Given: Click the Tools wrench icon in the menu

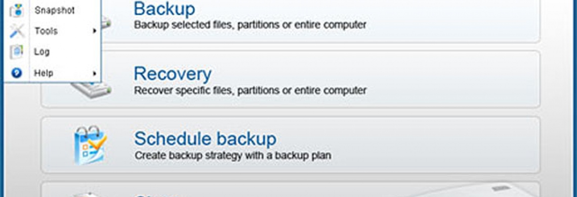Looking at the screenshot, I should point(17,31).
